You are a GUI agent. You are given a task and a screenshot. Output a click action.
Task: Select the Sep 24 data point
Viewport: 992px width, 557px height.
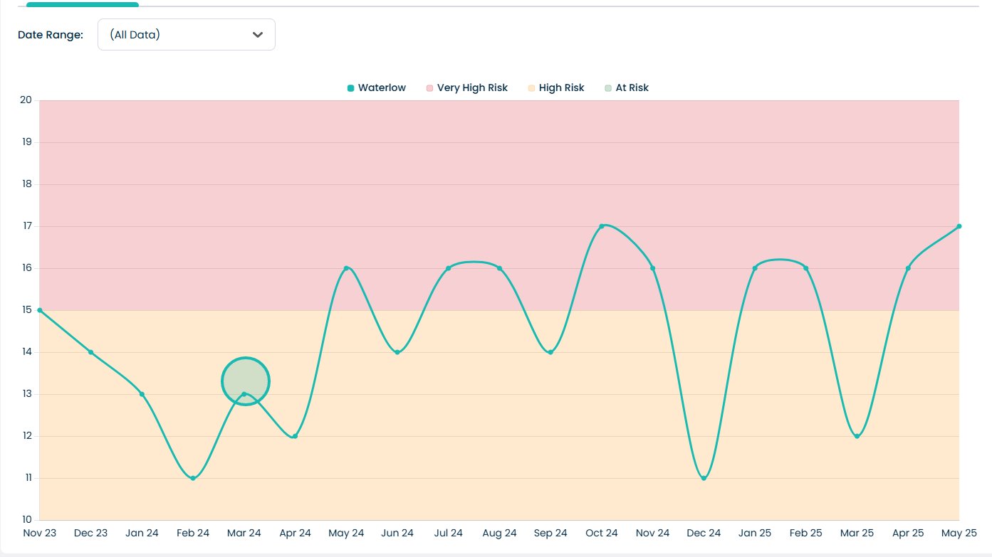550,352
